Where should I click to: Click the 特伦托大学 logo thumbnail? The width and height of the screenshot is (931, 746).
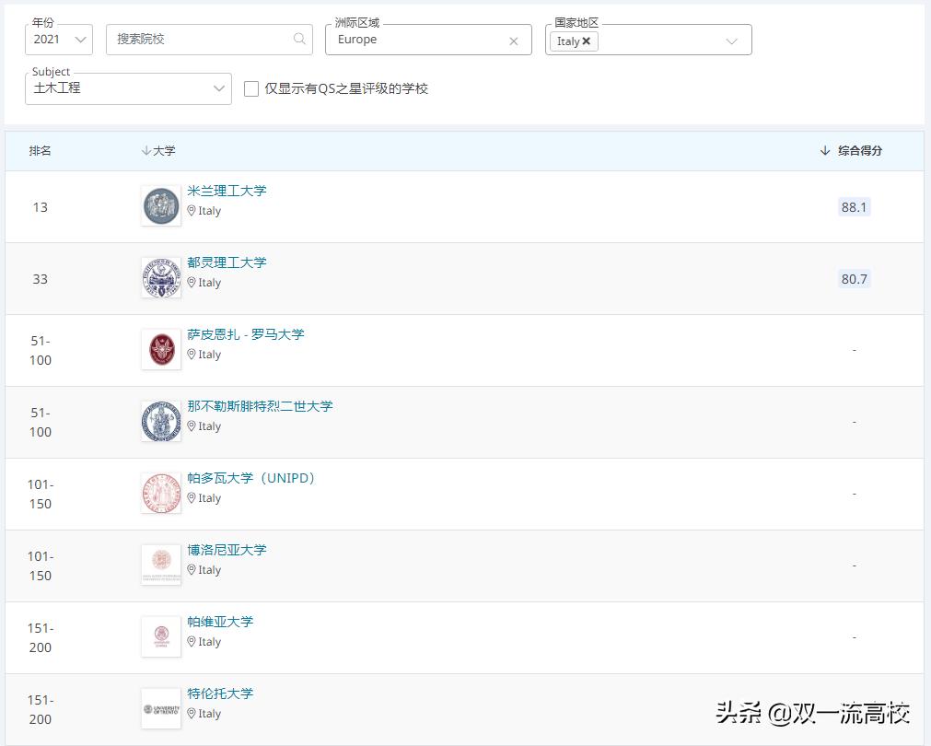(160, 708)
